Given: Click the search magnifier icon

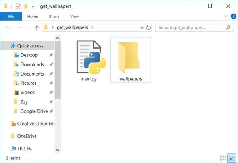Looking at the screenshot, I should (228, 28).
